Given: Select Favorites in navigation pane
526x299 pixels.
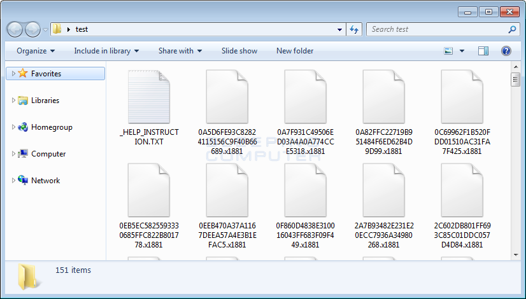Looking at the screenshot, I should pos(55,73).
